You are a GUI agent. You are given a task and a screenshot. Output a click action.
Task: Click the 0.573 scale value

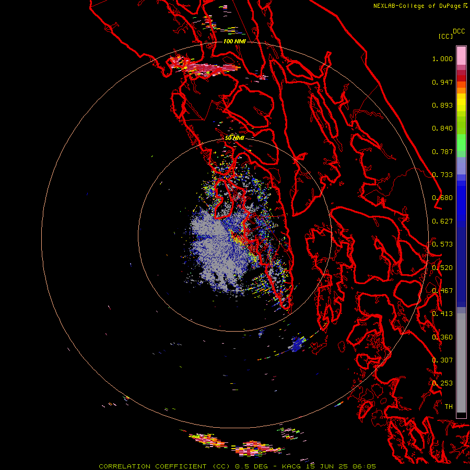click(442, 244)
